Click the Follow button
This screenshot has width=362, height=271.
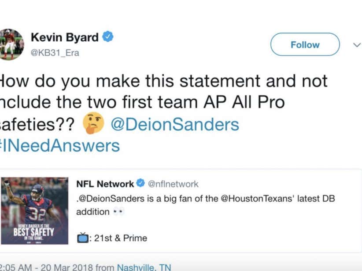(304, 44)
